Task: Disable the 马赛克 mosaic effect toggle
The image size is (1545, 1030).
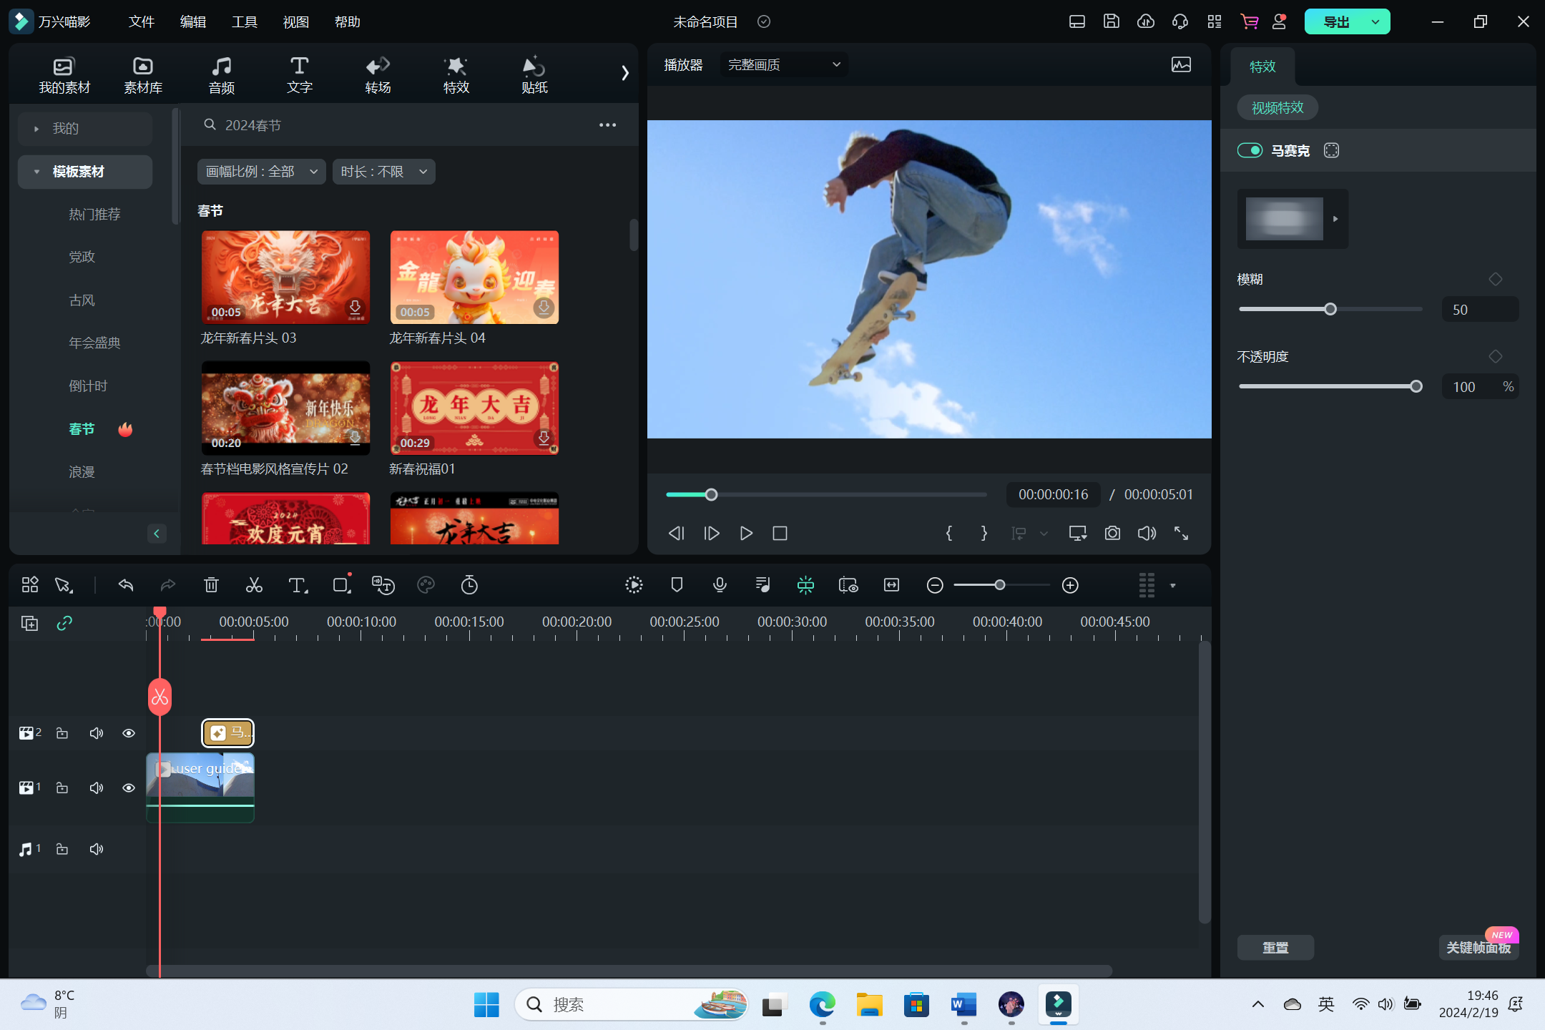Action: (x=1250, y=150)
